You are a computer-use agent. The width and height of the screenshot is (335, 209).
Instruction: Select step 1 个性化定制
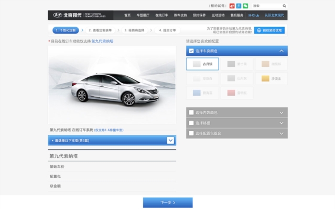tap(66, 30)
